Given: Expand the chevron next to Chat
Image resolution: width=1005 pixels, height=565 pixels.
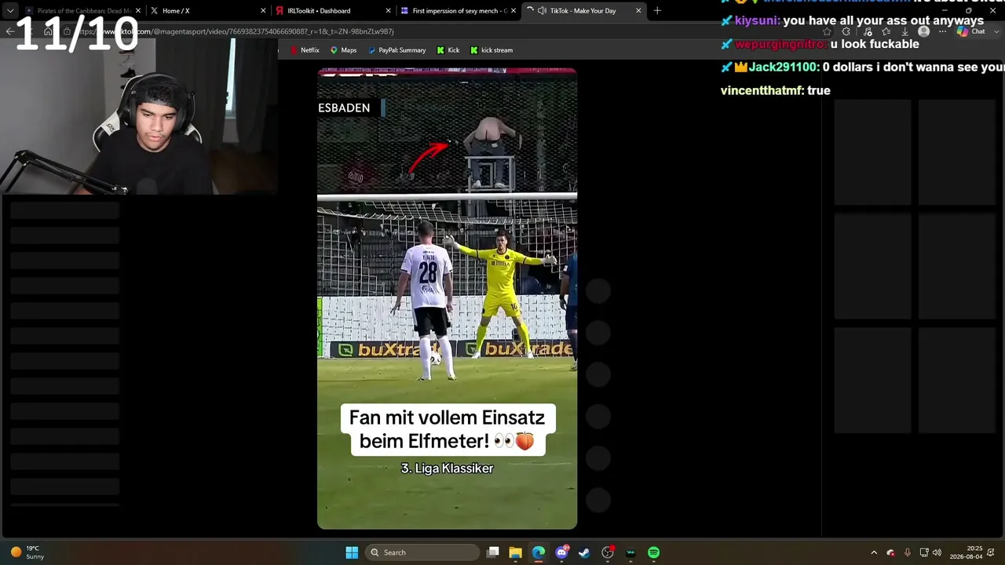Looking at the screenshot, I should (x=997, y=31).
